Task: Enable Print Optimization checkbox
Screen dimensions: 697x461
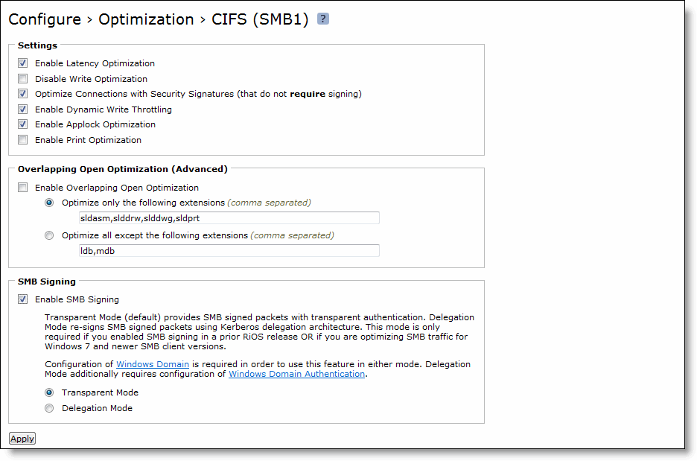Action: [x=23, y=140]
